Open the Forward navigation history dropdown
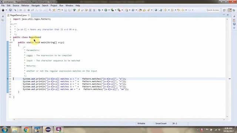This screenshot has height=133, width=237. pyautogui.click(x=193, y=10)
